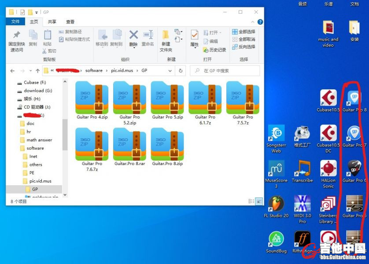
Task: Click Select None in ribbon
Action: (244, 39)
